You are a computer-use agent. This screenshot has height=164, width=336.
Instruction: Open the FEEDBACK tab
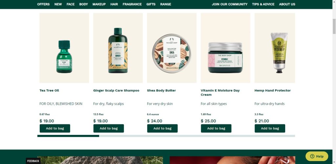(x=33, y=161)
